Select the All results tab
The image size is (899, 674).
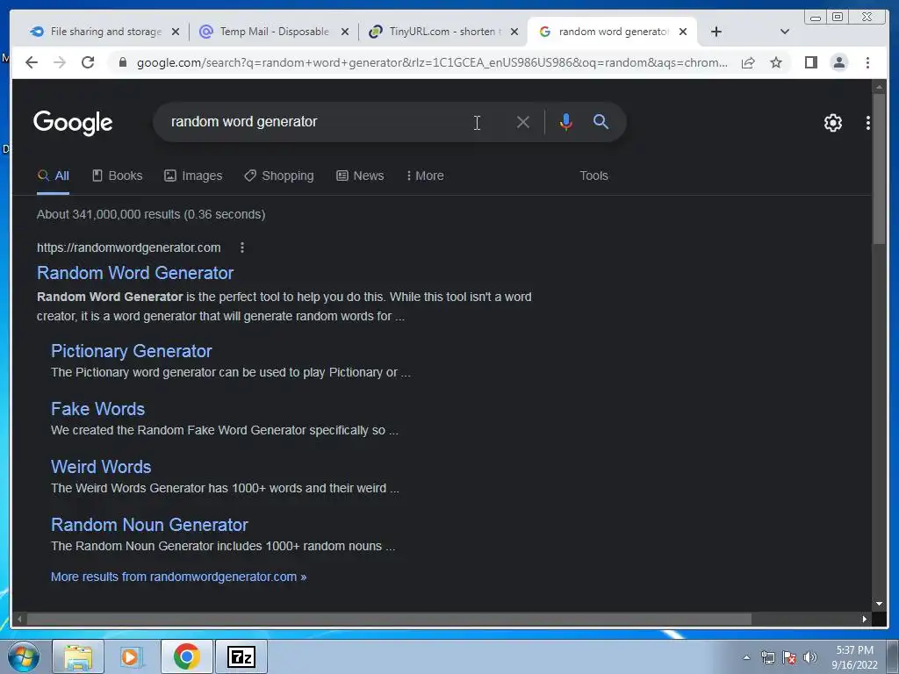(x=53, y=176)
